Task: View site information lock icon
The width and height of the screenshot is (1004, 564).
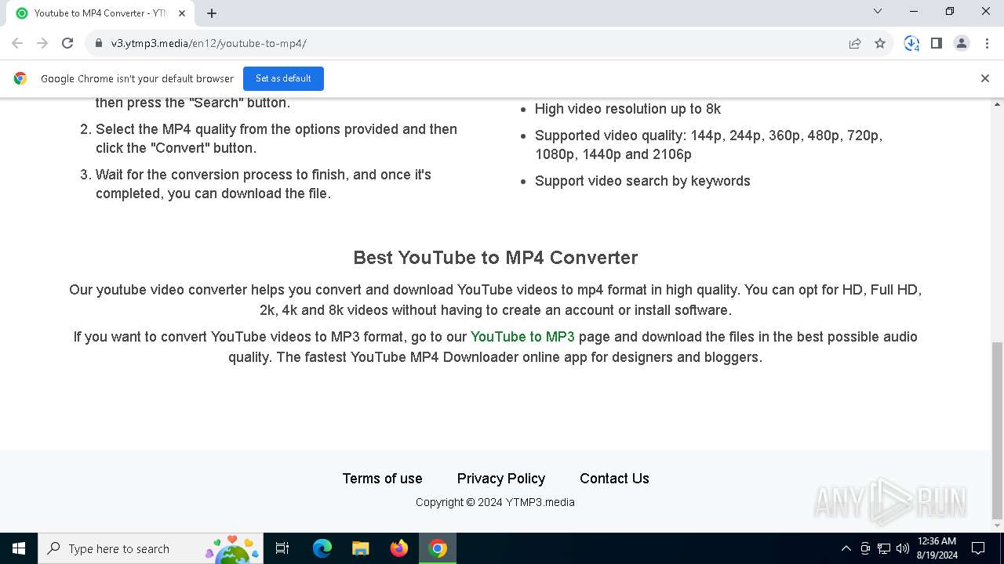Action: [99, 43]
